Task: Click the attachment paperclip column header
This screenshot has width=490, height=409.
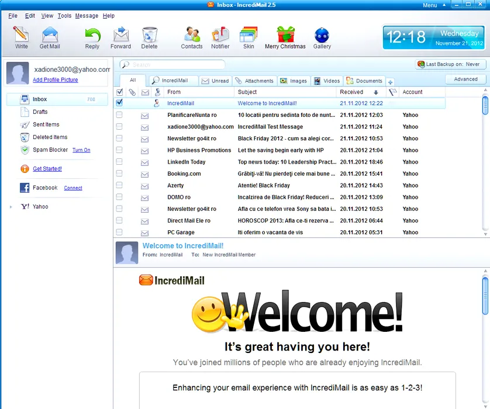Action: click(132, 92)
